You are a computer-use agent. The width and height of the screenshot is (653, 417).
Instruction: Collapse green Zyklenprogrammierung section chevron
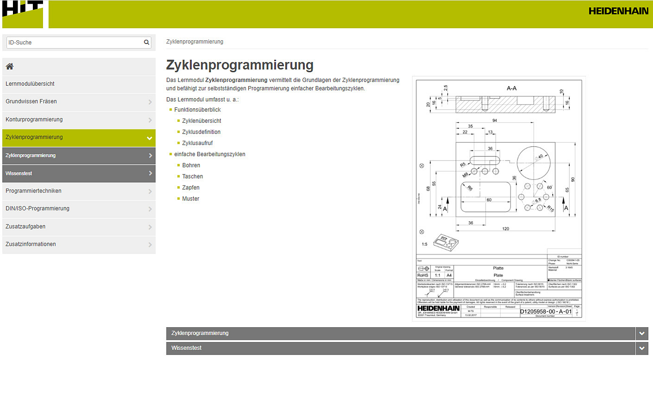pyautogui.click(x=149, y=138)
